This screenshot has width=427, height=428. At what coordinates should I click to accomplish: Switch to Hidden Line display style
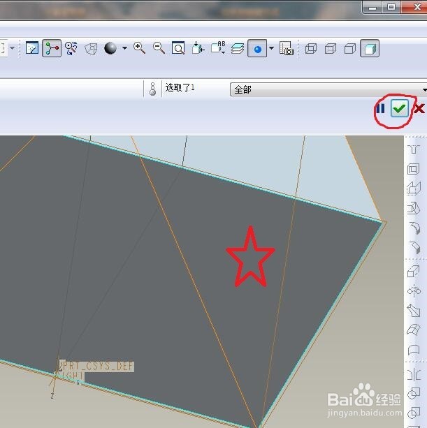[x=331, y=49]
